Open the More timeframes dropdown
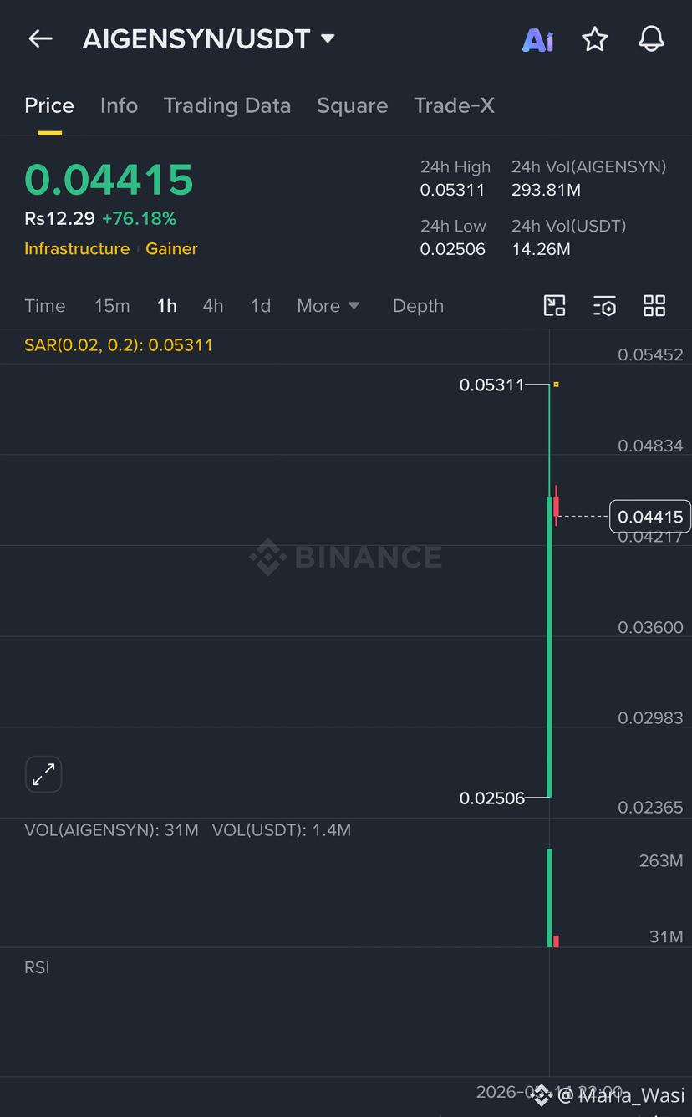Image resolution: width=692 pixels, height=1117 pixels. click(x=328, y=306)
